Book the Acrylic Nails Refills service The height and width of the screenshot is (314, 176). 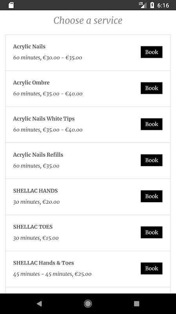(x=151, y=160)
